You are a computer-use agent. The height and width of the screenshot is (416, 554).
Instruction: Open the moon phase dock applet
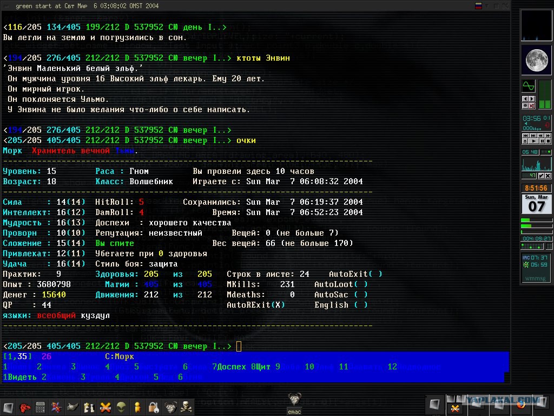536,60
